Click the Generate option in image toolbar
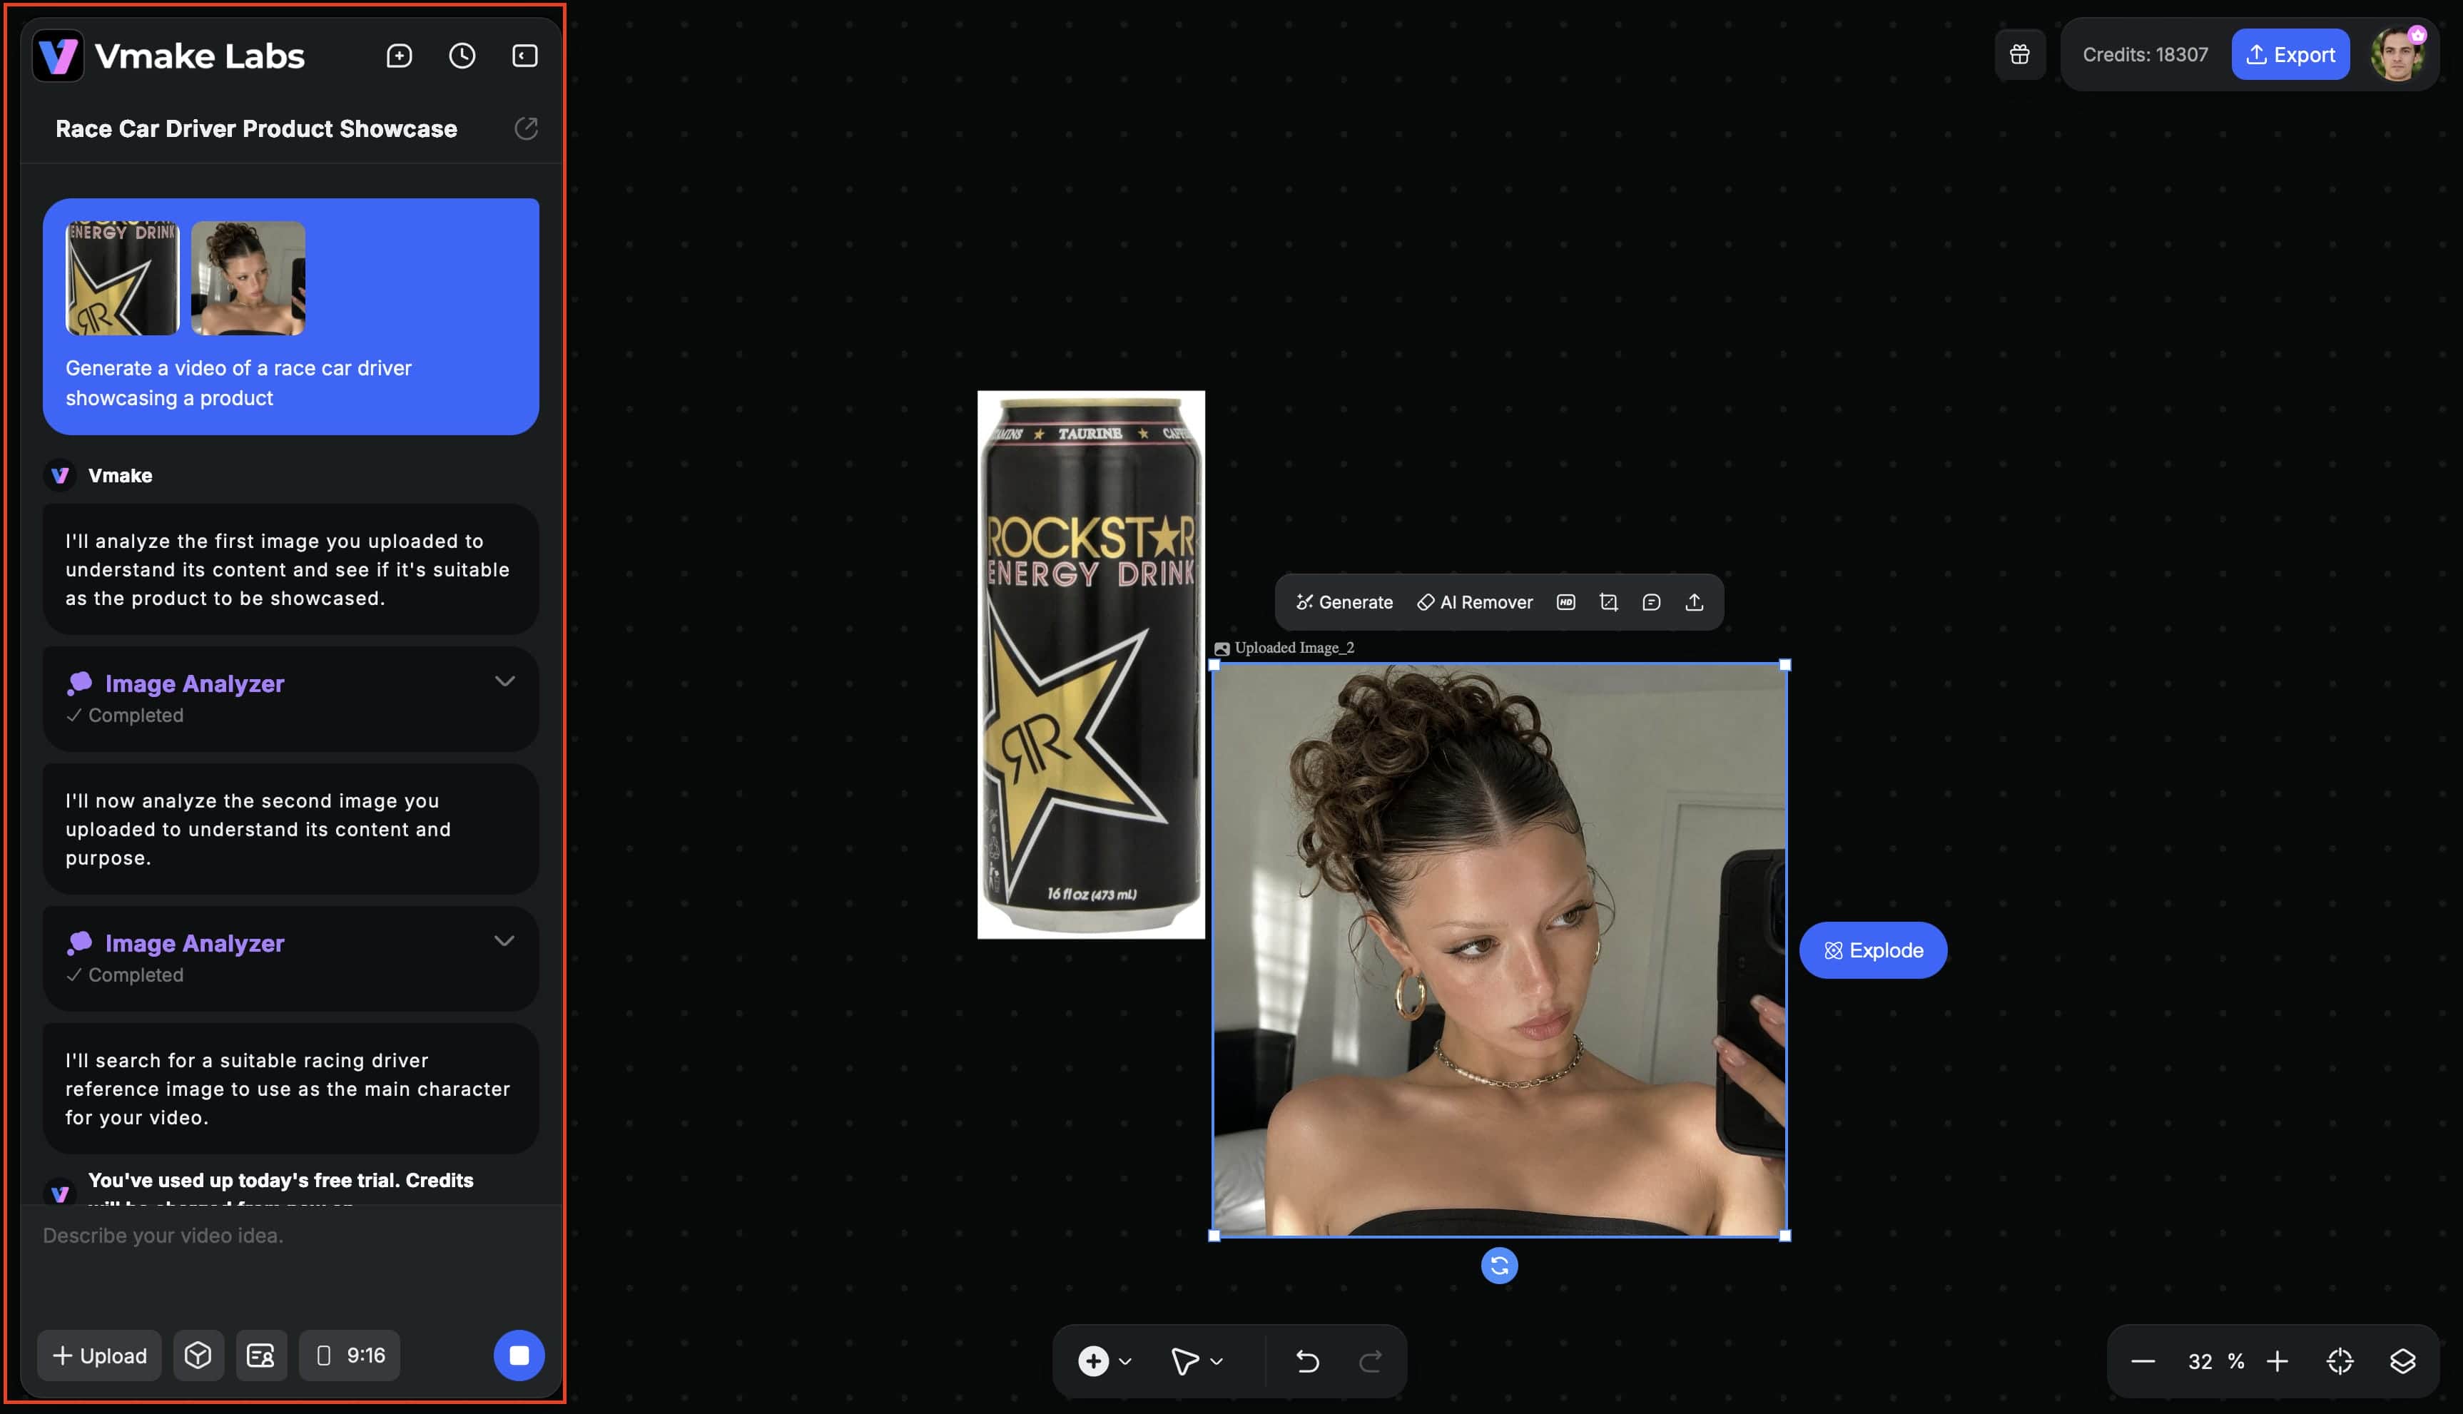 (1344, 602)
